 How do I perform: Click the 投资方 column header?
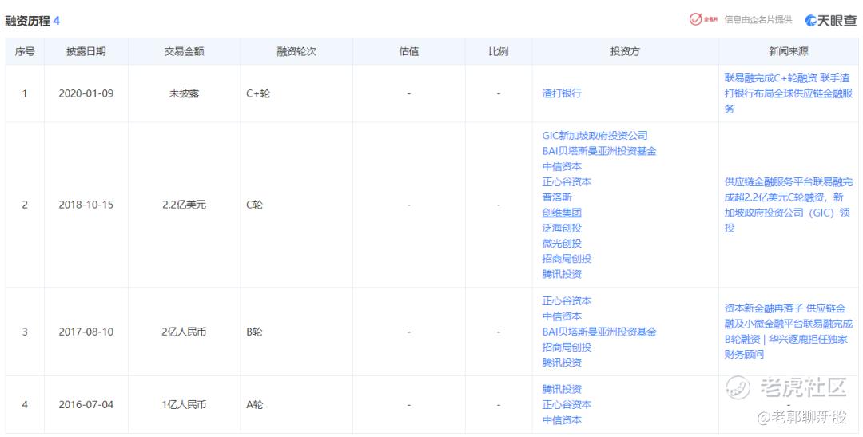[625, 51]
